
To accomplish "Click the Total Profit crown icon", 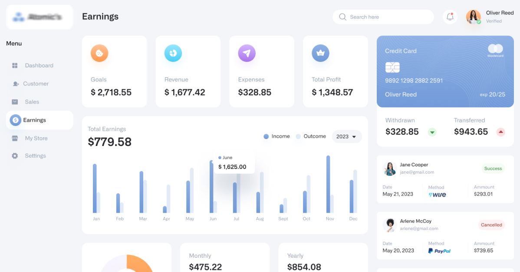I will 320,53.
